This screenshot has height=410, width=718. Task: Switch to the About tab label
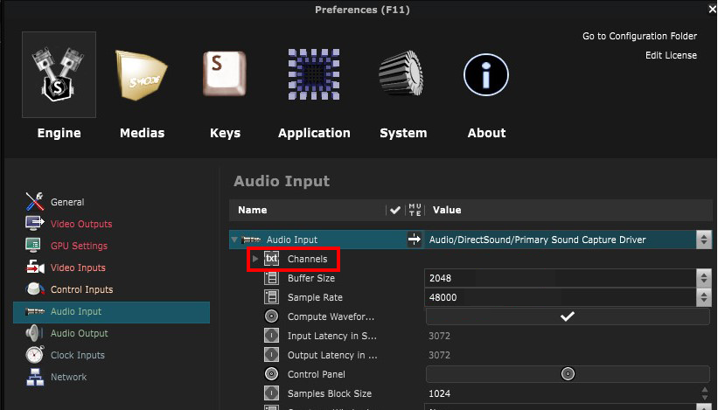tap(486, 133)
